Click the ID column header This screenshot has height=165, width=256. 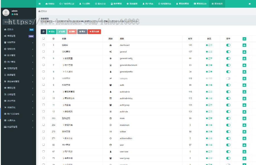pyautogui.click(x=53, y=39)
